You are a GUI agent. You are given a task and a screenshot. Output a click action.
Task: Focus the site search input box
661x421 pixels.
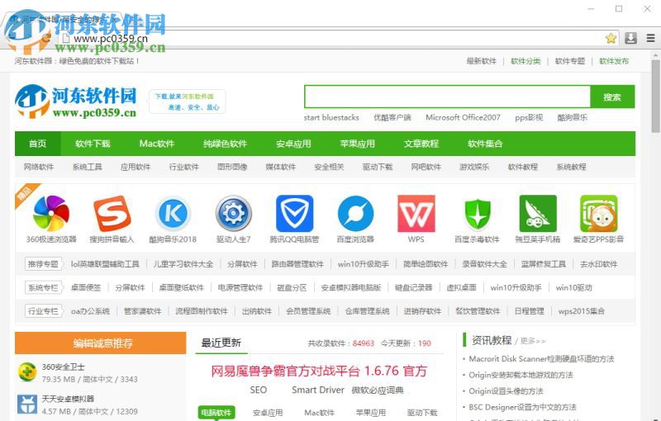point(447,97)
